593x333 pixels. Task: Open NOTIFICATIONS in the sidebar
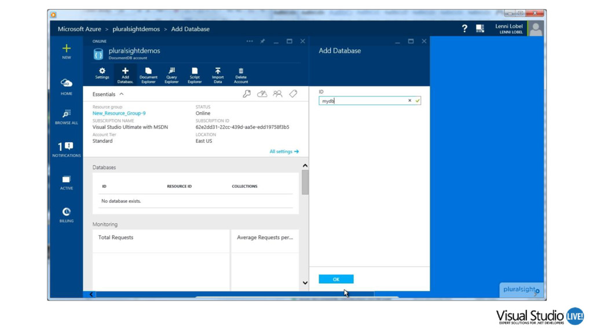click(67, 150)
